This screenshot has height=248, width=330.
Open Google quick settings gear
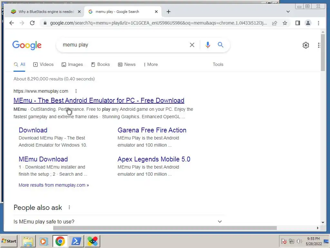[306, 45]
